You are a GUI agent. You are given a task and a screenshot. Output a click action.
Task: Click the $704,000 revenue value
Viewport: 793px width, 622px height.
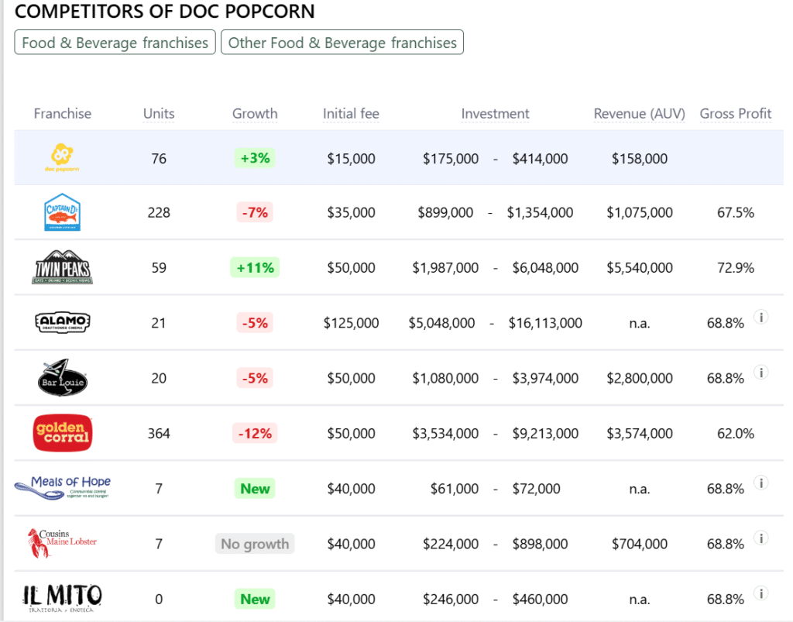[639, 543]
